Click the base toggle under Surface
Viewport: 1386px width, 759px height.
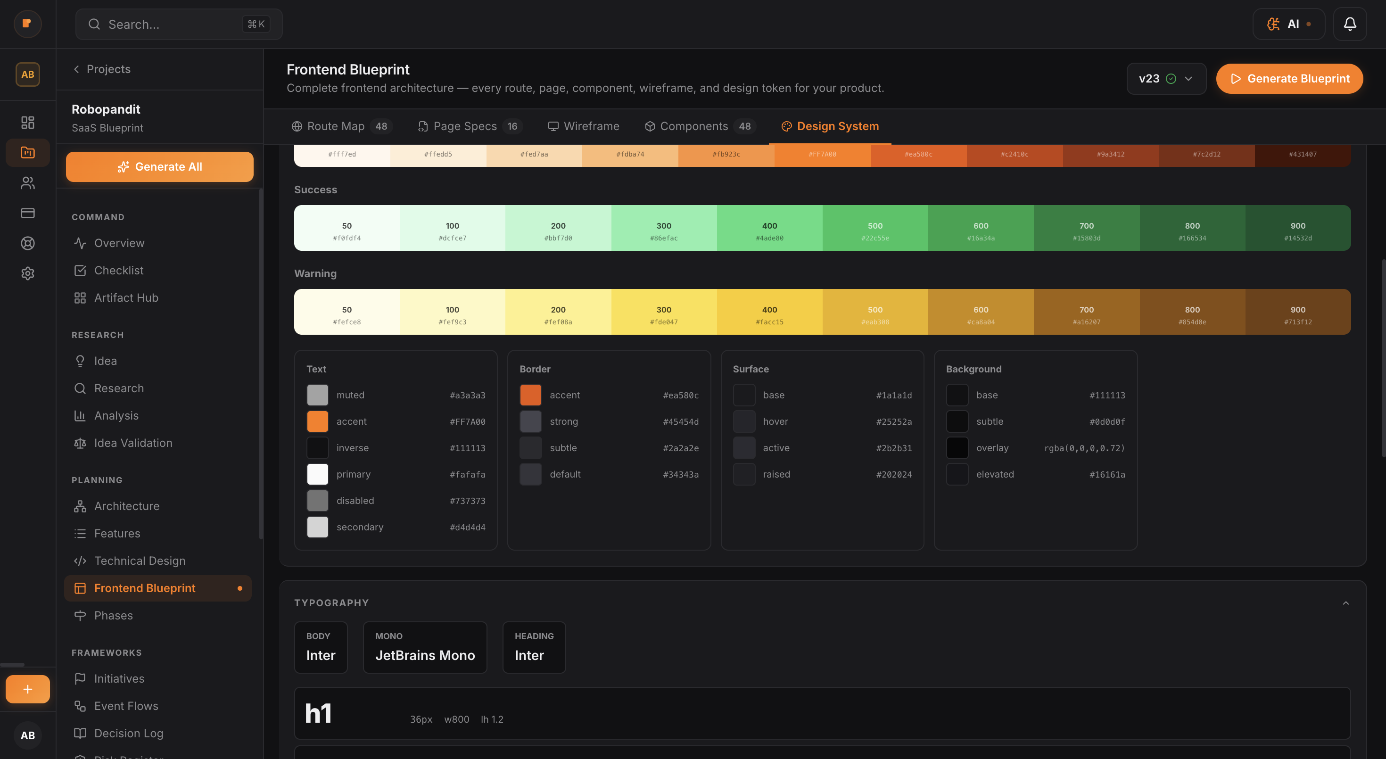(744, 394)
